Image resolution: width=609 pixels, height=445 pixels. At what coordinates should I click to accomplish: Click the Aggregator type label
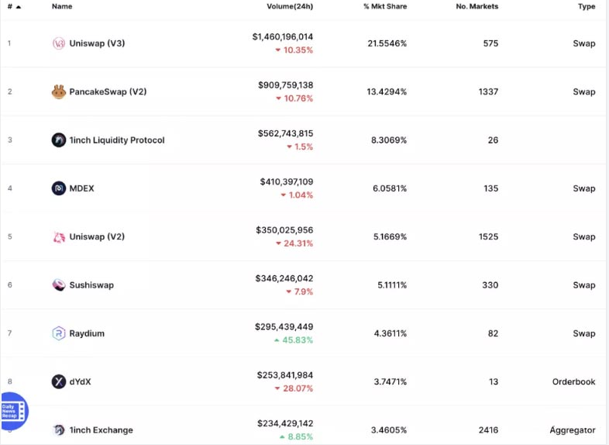573,429
